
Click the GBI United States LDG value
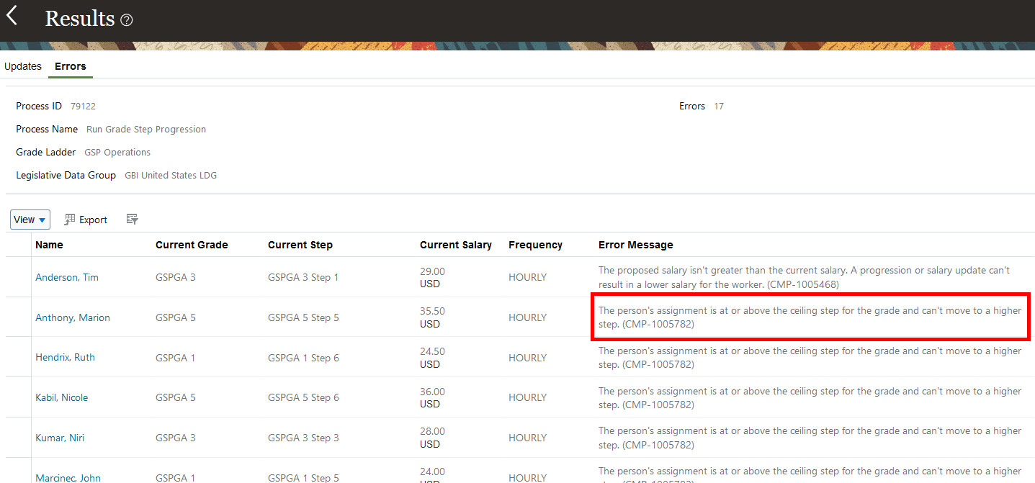pyautogui.click(x=171, y=176)
